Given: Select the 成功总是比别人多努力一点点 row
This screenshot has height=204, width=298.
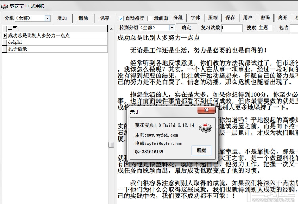Looking at the screenshot, I should pos(57,36).
